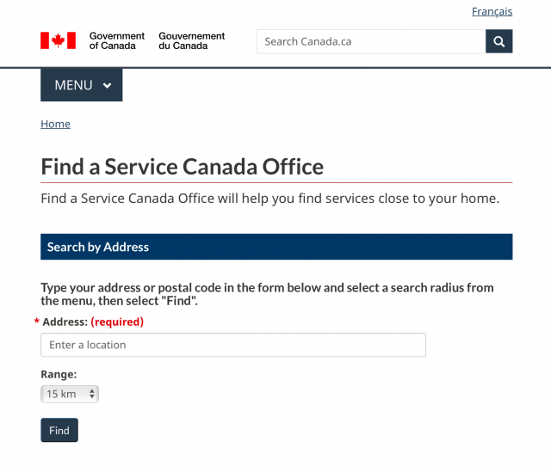Click the Address required label
The width and height of the screenshot is (551, 466).
coord(93,322)
